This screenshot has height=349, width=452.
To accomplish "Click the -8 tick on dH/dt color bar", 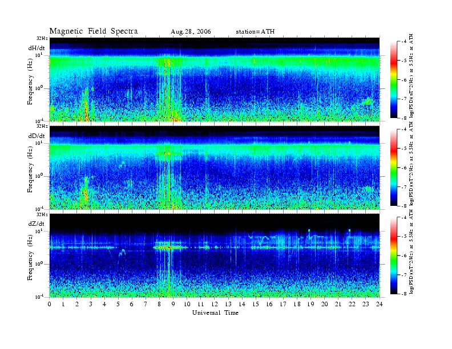I will tap(404, 118).
